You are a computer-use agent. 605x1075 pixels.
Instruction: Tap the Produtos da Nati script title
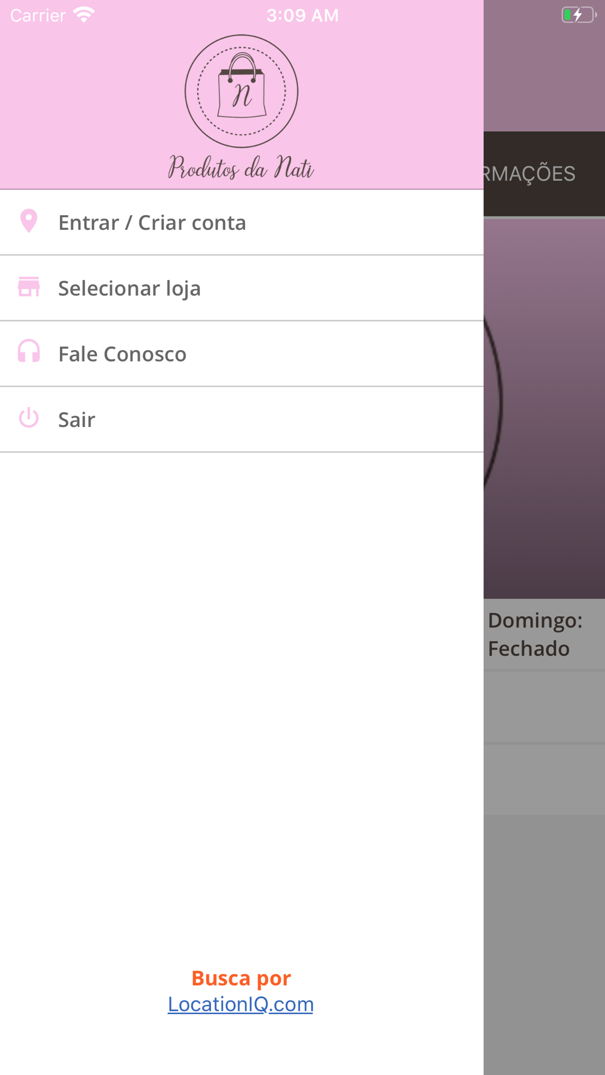click(241, 167)
